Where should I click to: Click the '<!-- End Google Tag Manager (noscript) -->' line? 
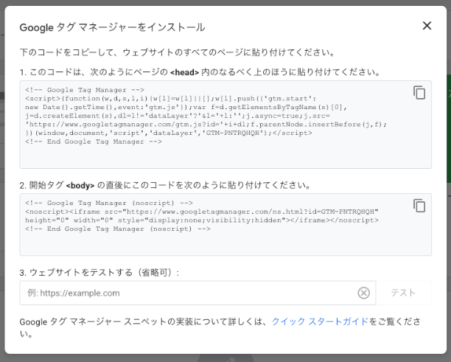(118, 229)
